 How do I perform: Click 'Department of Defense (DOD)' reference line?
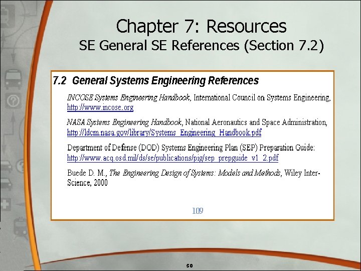[191, 148]
